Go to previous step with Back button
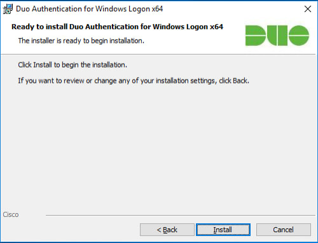Screen dimensions: 318x243 pos(167,230)
